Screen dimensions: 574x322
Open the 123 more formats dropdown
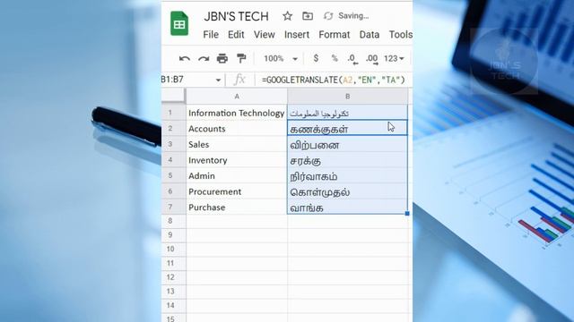click(394, 58)
